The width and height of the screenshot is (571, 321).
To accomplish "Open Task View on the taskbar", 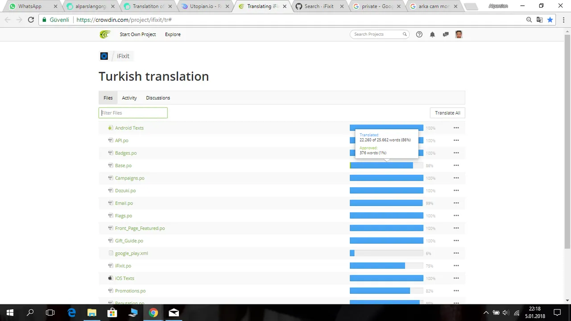I will click(50, 313).
